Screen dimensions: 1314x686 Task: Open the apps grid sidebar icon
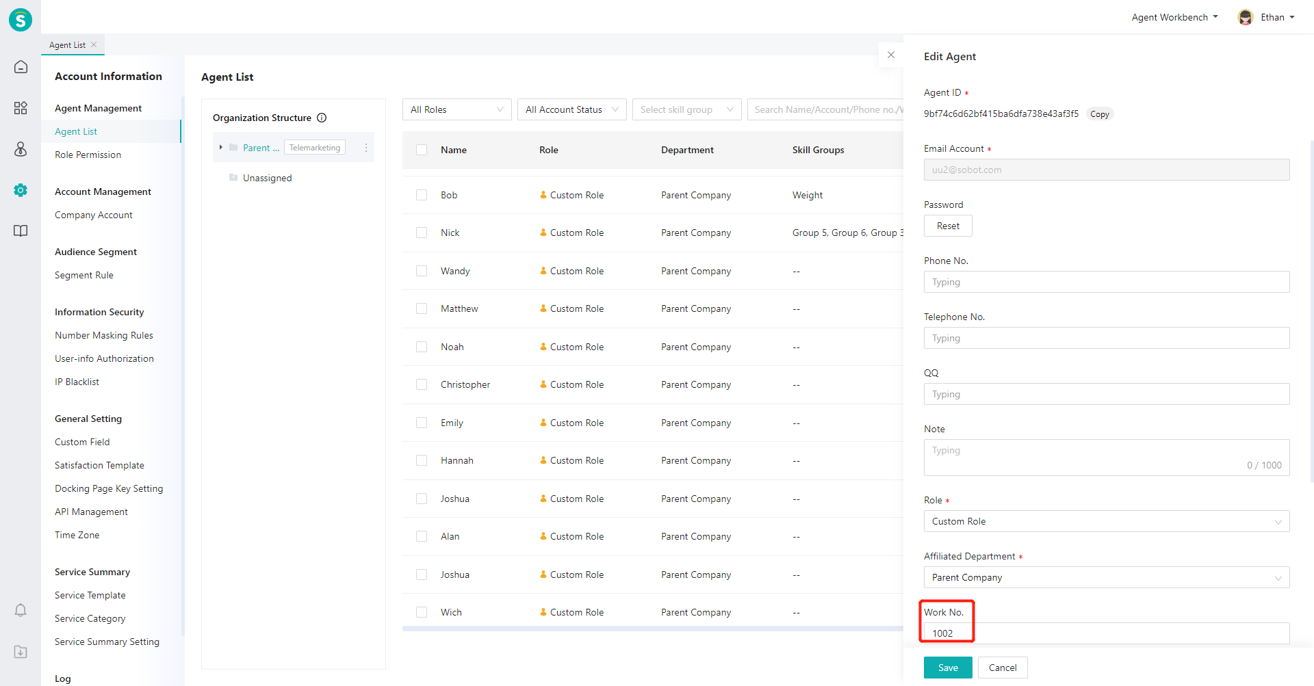pos(21,108)
